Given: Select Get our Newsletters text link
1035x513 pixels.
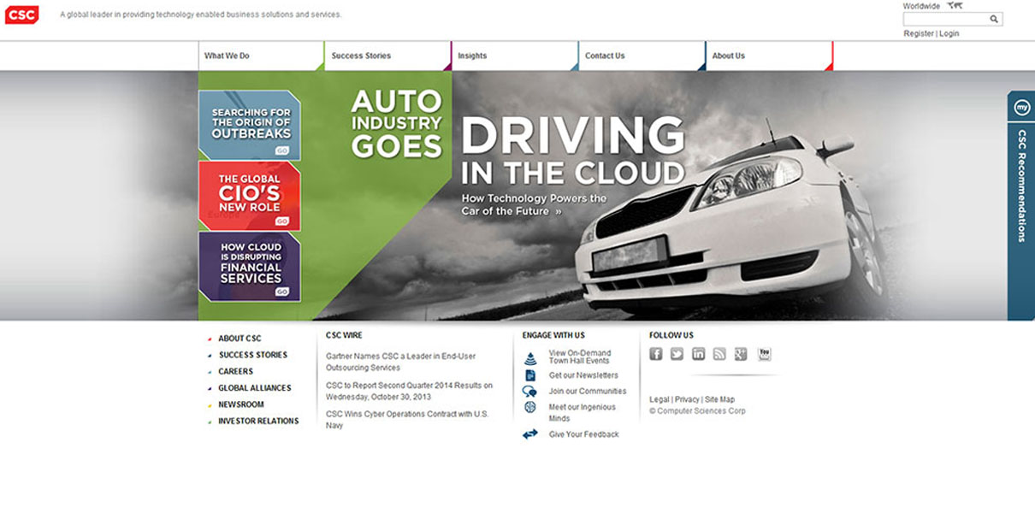Looking at the screenshot, I should [x=583, y=375].
